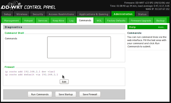Open Applications & Gaming tab
This screenshot has height=103, width=171.
pos(94,14)
